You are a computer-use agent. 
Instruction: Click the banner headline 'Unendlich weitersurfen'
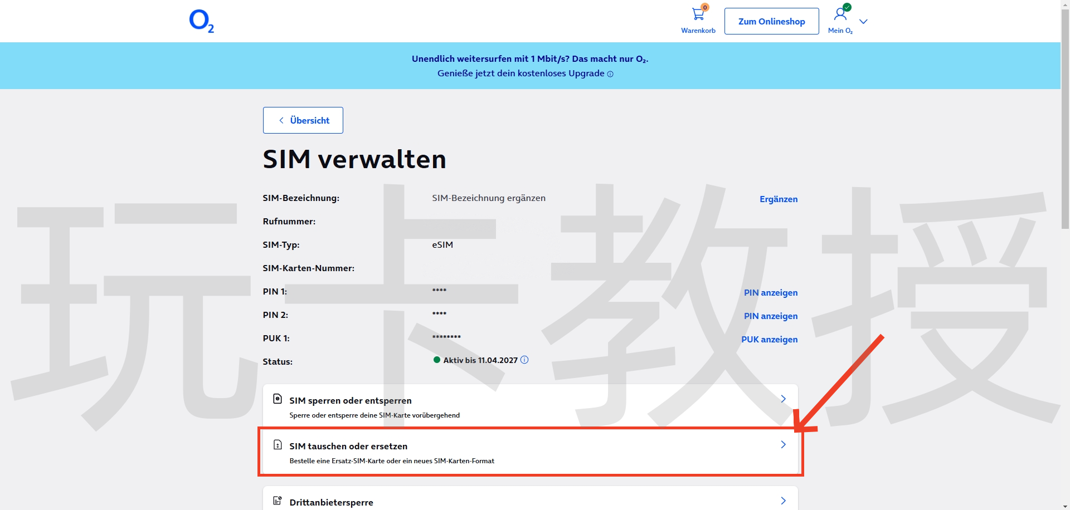(x=530, y=59)
